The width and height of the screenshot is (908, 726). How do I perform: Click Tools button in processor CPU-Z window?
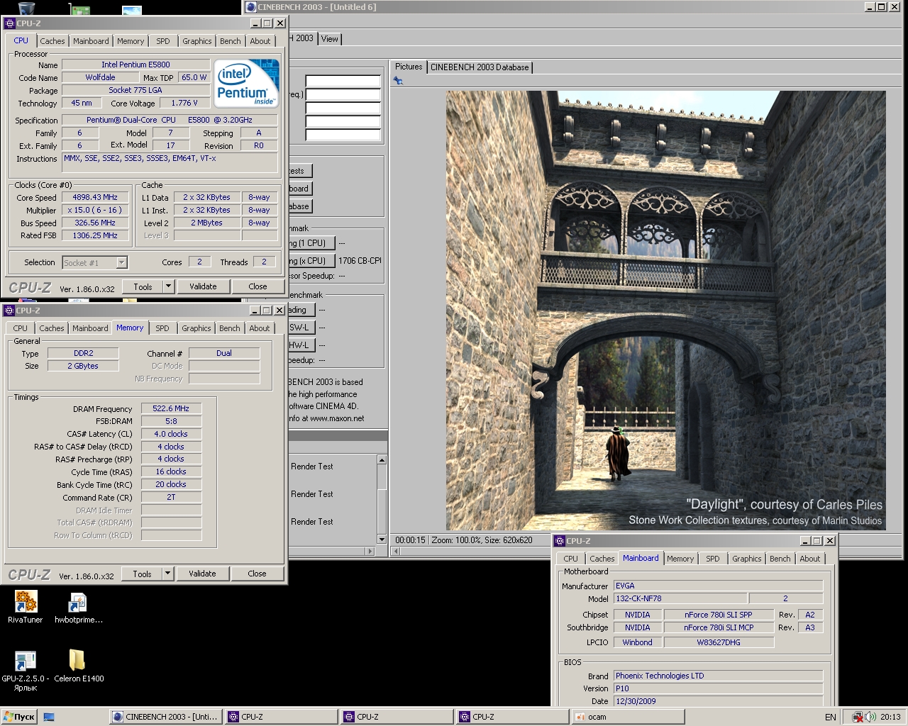point(143,286)
